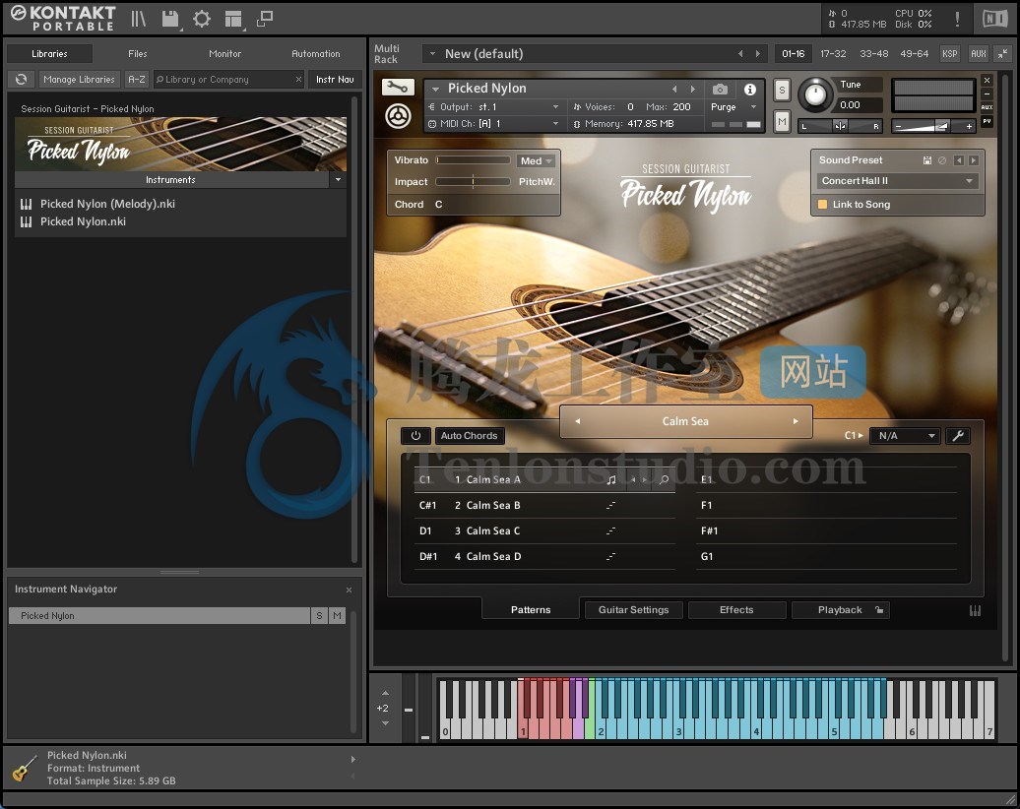This screenshot has width=1020, height=809.
Task: Expand the Instruments dropdown arrow in library
Action: click(x=338, y=179)
